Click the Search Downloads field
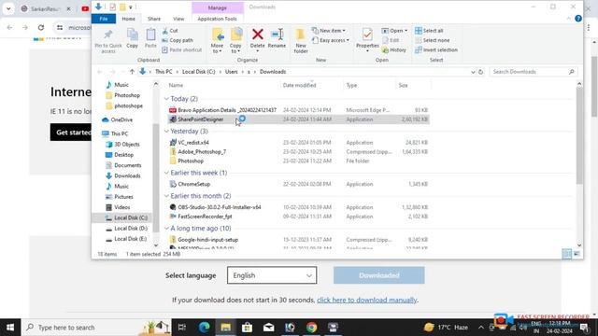Viewport: 598px width, 336px height. (x=534, y=72)
